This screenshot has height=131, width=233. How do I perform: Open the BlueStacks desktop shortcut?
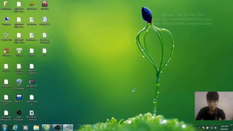tap(32, 5)
